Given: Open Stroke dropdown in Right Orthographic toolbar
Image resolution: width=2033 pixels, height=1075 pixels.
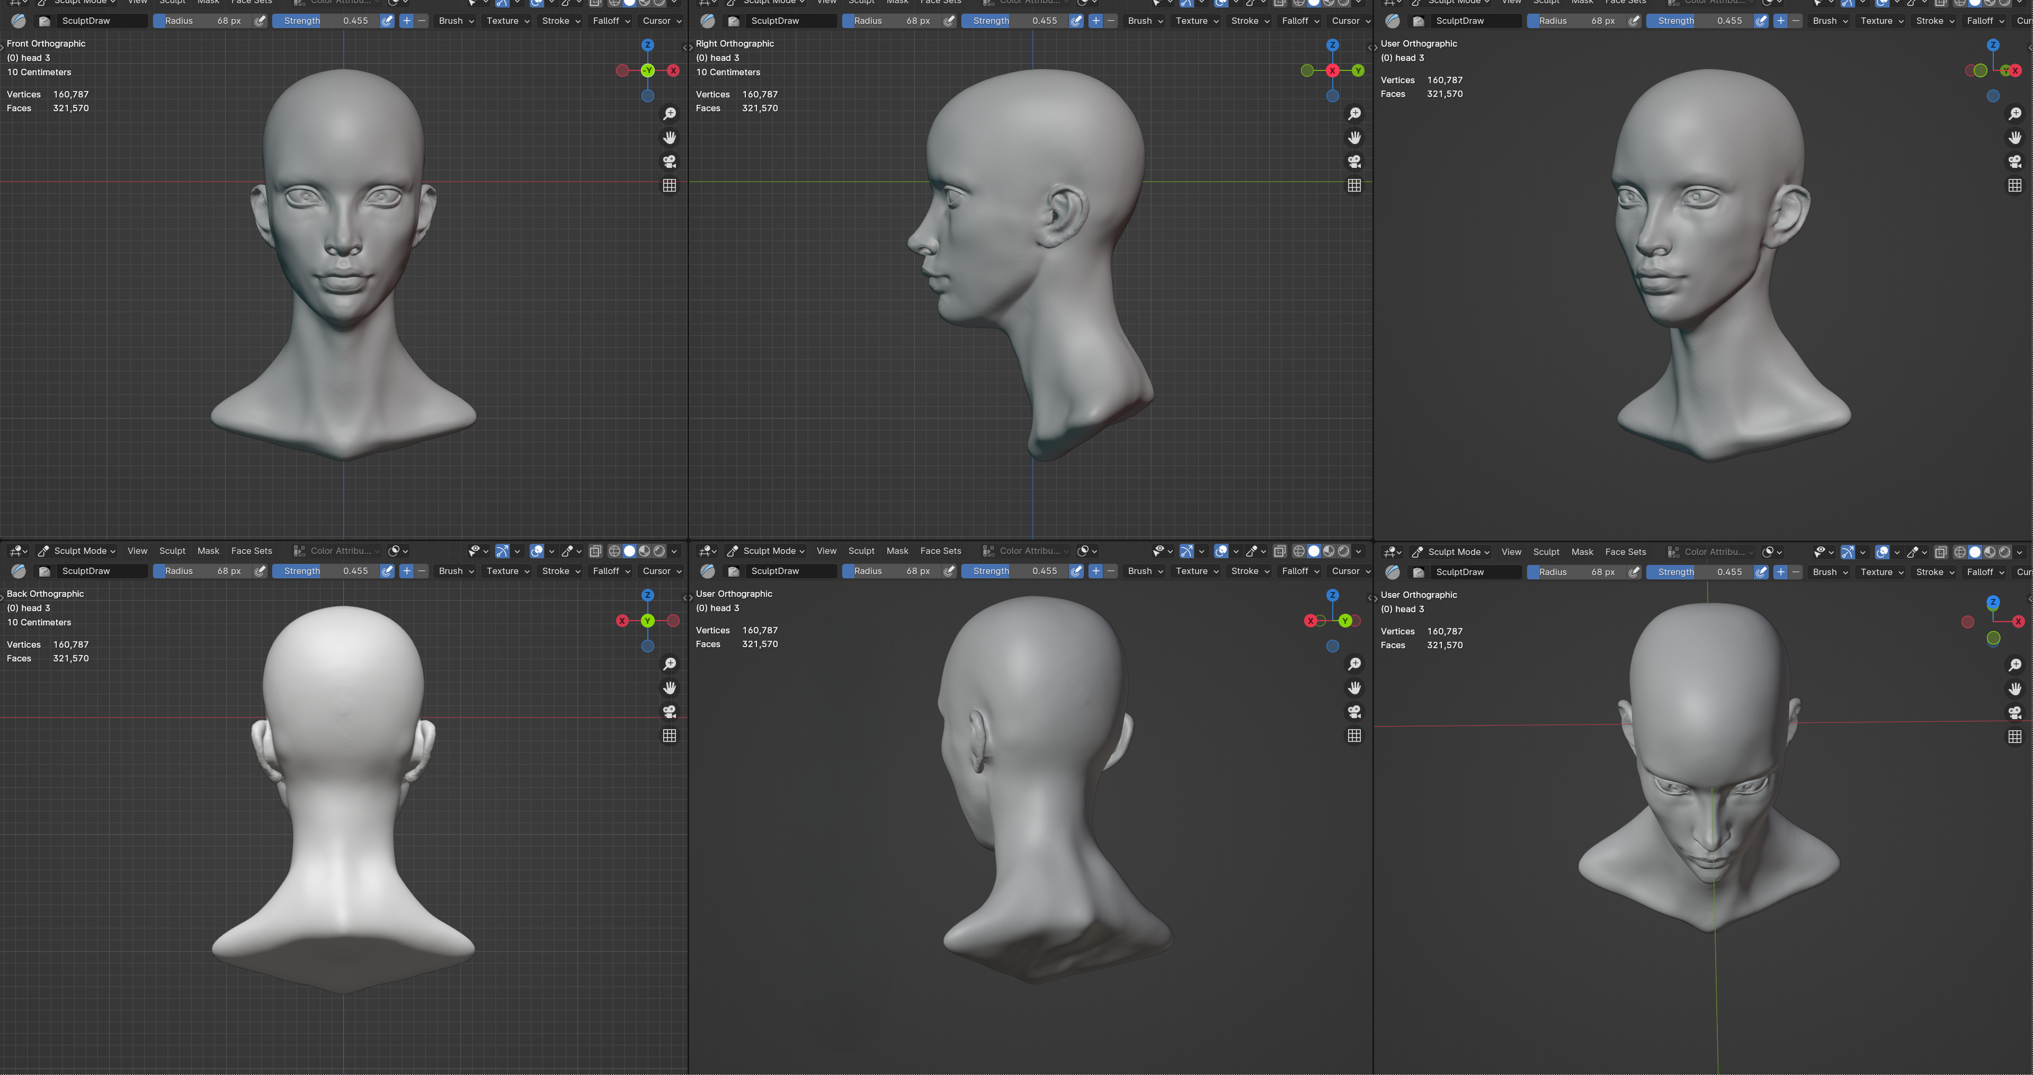Looking at the screenshot, I should tap(1250, 21).
